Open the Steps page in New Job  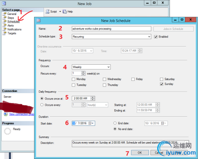(11, 18)
